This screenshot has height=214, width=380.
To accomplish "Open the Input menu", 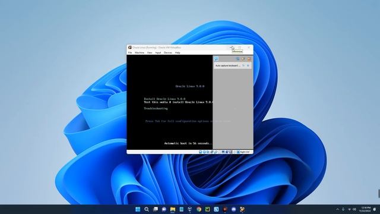I will click(x=158, y=53).
